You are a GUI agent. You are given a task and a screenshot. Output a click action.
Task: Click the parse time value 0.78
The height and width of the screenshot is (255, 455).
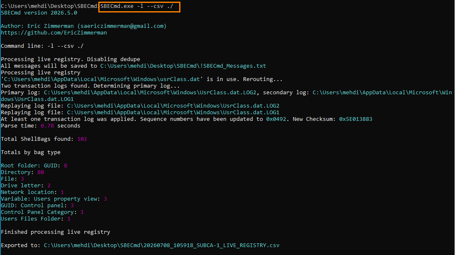(47, 126)
